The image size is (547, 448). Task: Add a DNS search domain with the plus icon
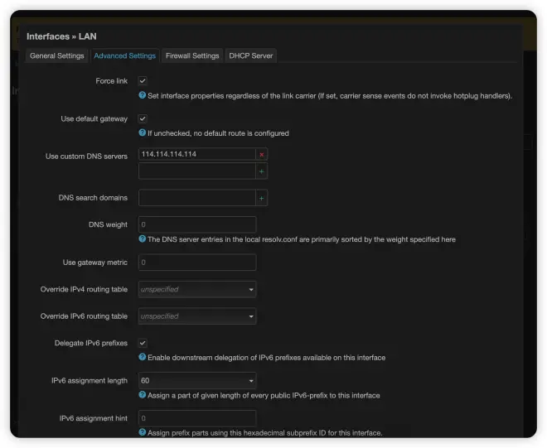pos(262,198)
